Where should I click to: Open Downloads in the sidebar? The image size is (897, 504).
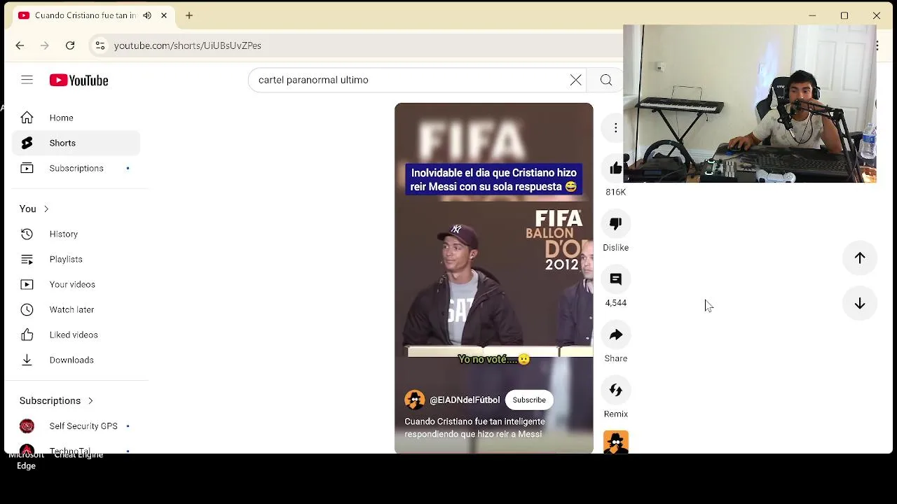click(76, 360)
